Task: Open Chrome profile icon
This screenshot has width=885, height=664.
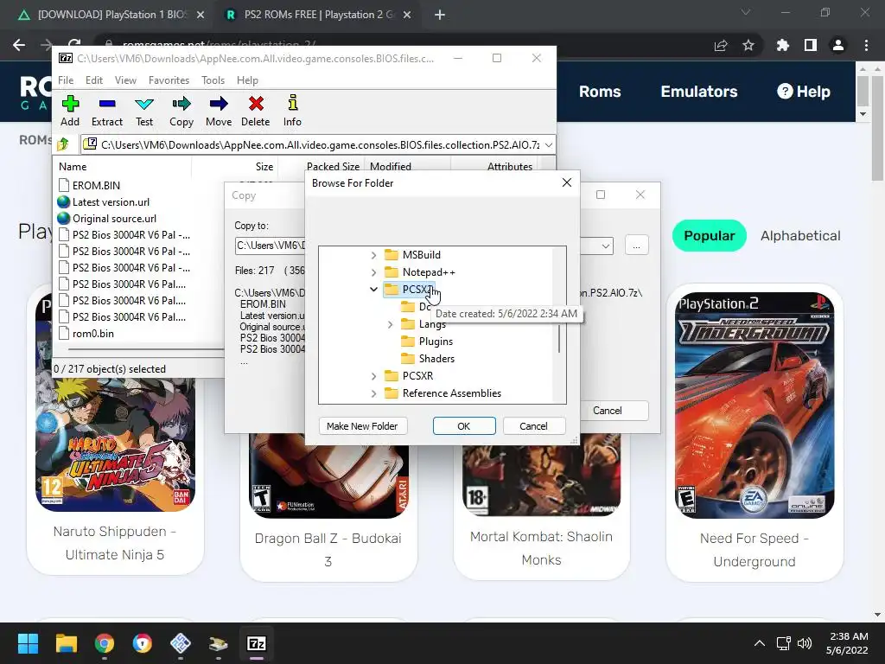Action: [x=838, y=45]
